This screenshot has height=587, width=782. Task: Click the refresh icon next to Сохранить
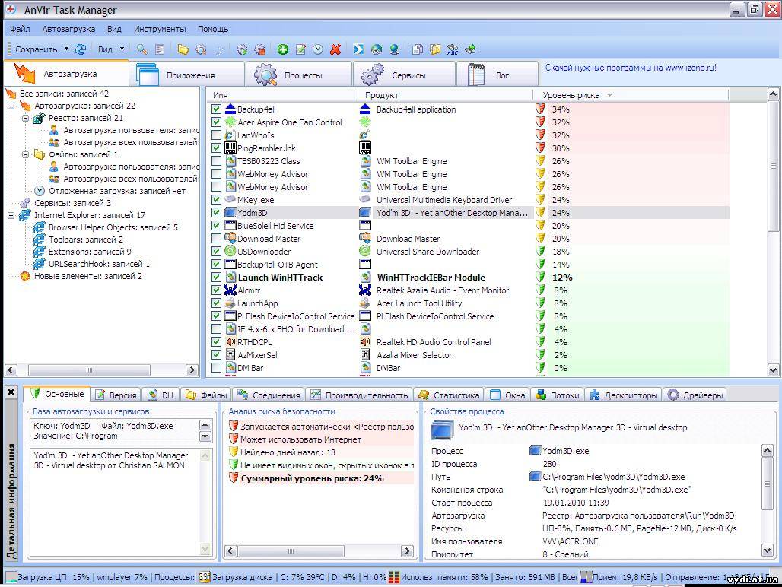[81, 49]
